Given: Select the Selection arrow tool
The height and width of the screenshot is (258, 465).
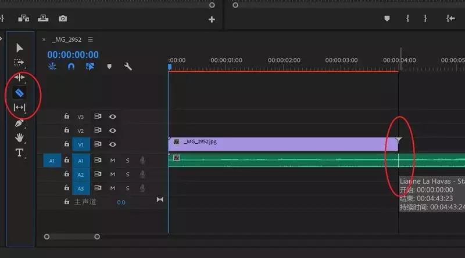Looking at the screenshot, I should (19, 48).
